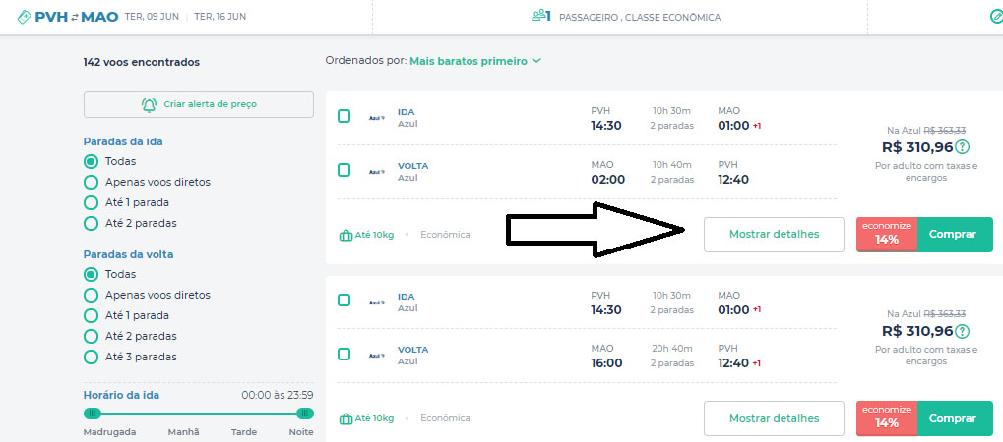This screenshot has height=442, width=1003.
Task: Check the first IDA 14:30 flight checkbox
Action: pos(344,116)
